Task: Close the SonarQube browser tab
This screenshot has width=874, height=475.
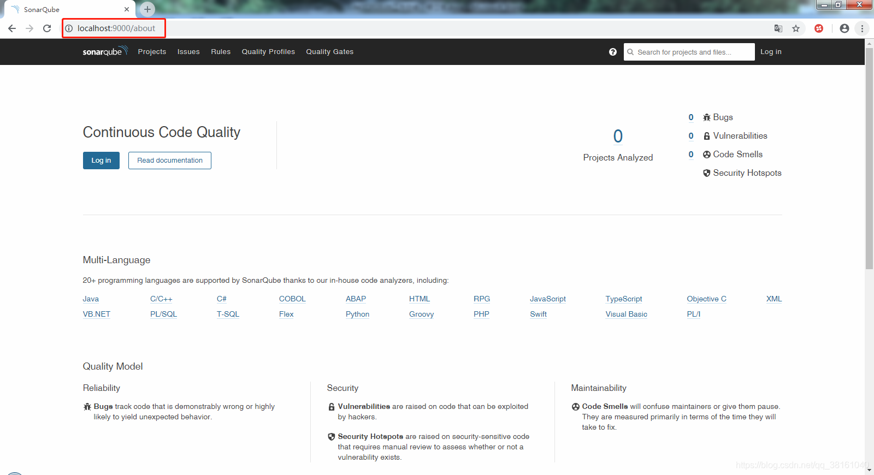Action: click(127, 9)
